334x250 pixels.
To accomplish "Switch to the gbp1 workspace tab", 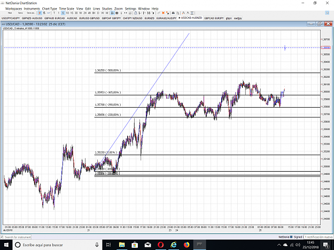I will point(229,18).
